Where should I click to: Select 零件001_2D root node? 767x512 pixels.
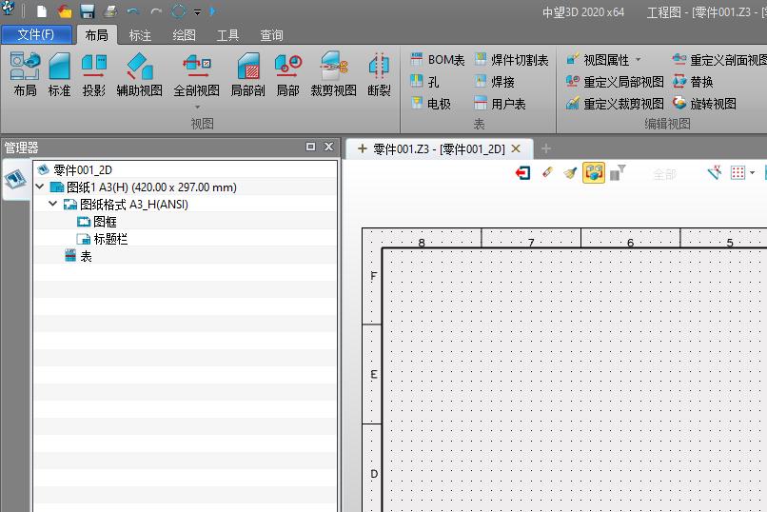pos(83,170)
